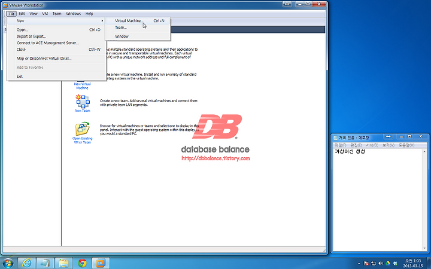
Task: Open the 파일(F) menu in Notepad
Action: tap(340, 145)
